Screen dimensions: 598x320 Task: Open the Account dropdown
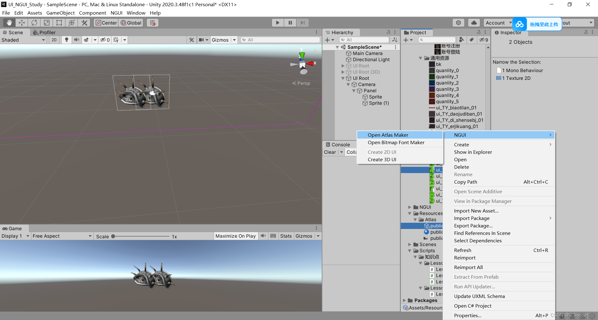[x=498, y=23]
